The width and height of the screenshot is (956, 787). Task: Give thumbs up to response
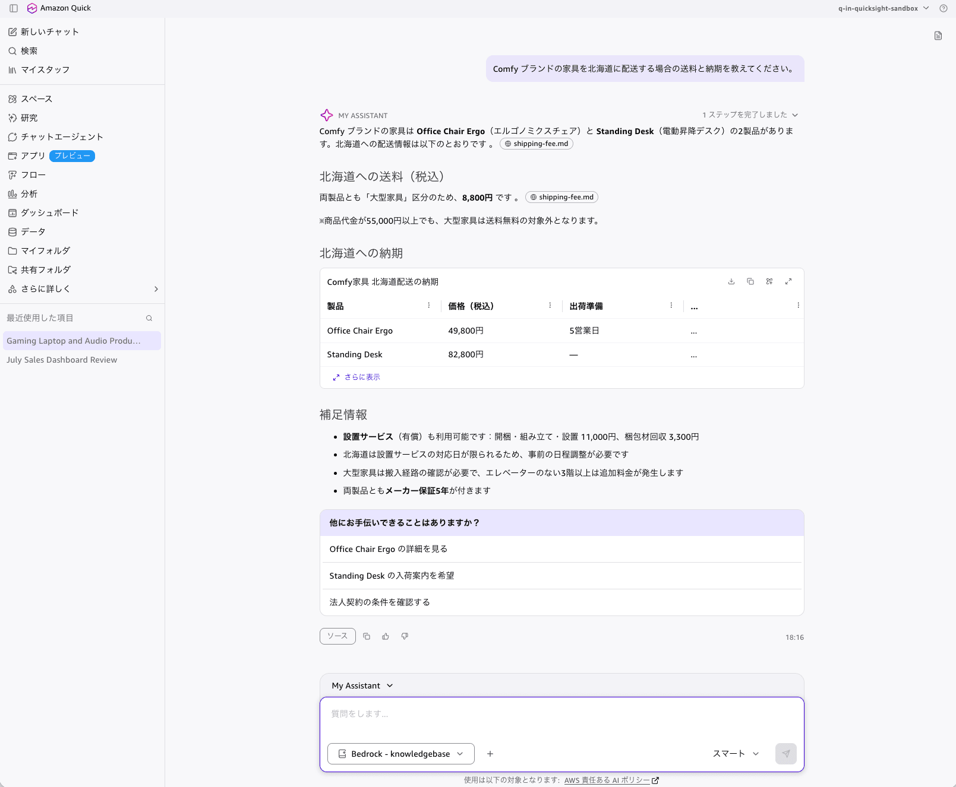click(x=386, y=636)
